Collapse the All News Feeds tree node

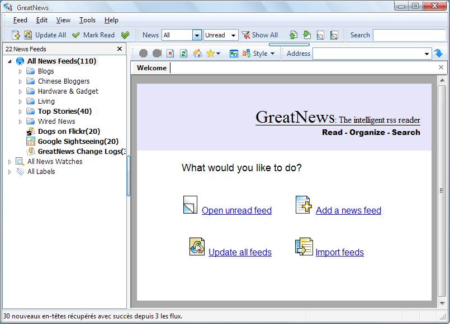[x=10, y=61]
